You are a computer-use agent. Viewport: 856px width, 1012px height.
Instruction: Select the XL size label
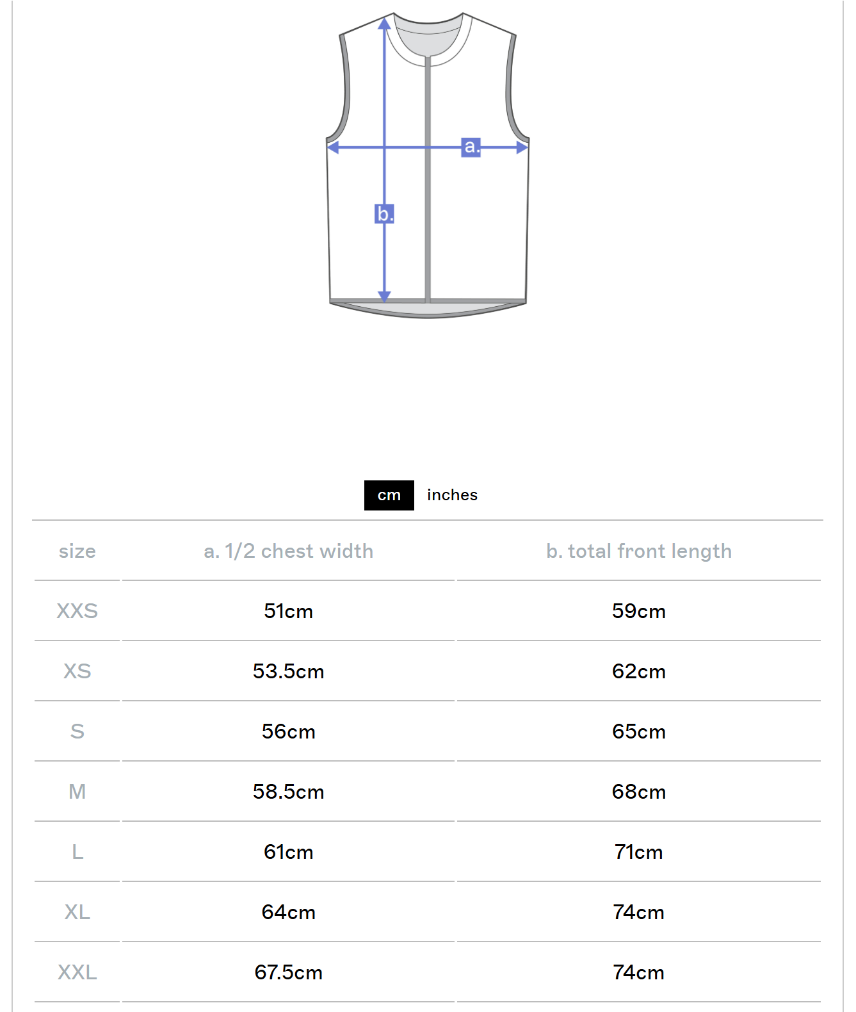tap(77, 912)
